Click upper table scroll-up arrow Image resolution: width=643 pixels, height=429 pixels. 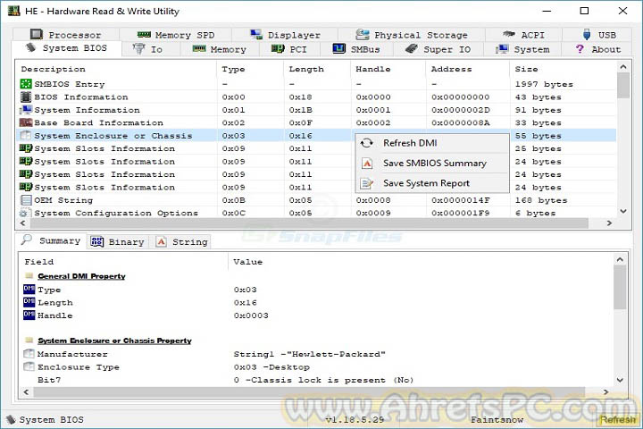pyautogui.click(x=623, y=66)
